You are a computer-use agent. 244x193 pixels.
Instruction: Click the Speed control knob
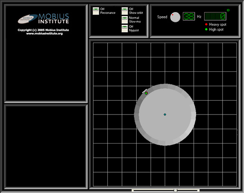tap(175, 17)
